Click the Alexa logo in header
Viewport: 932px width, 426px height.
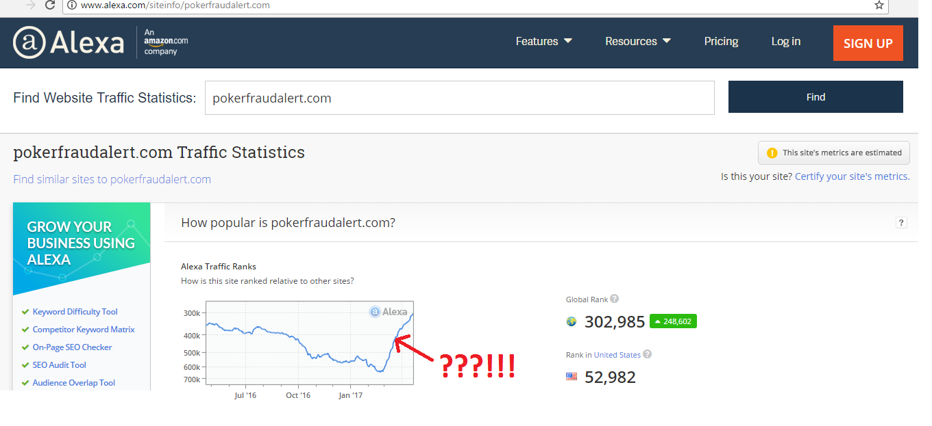click(69, 43)
